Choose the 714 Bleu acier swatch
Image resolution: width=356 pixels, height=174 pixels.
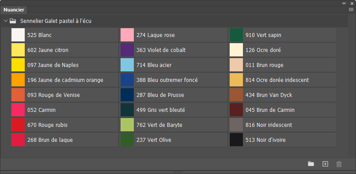(x=174, y=65)
